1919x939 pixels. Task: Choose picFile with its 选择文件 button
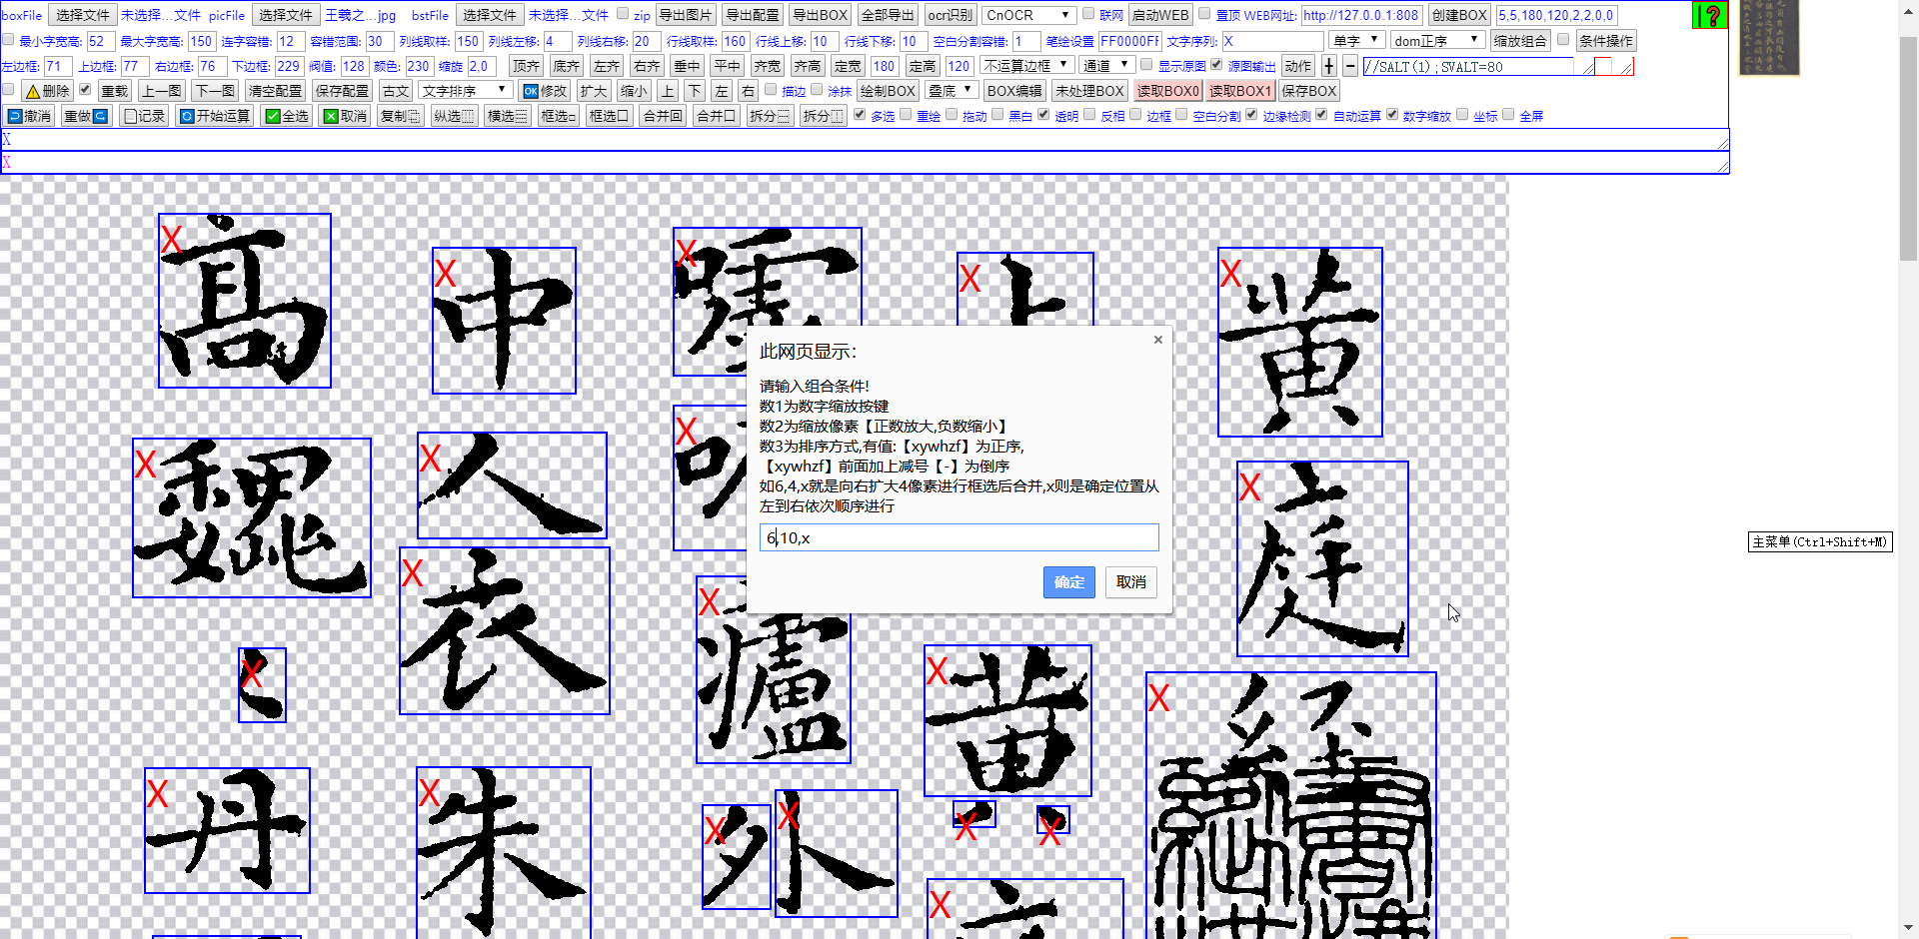tap(285, 15)
